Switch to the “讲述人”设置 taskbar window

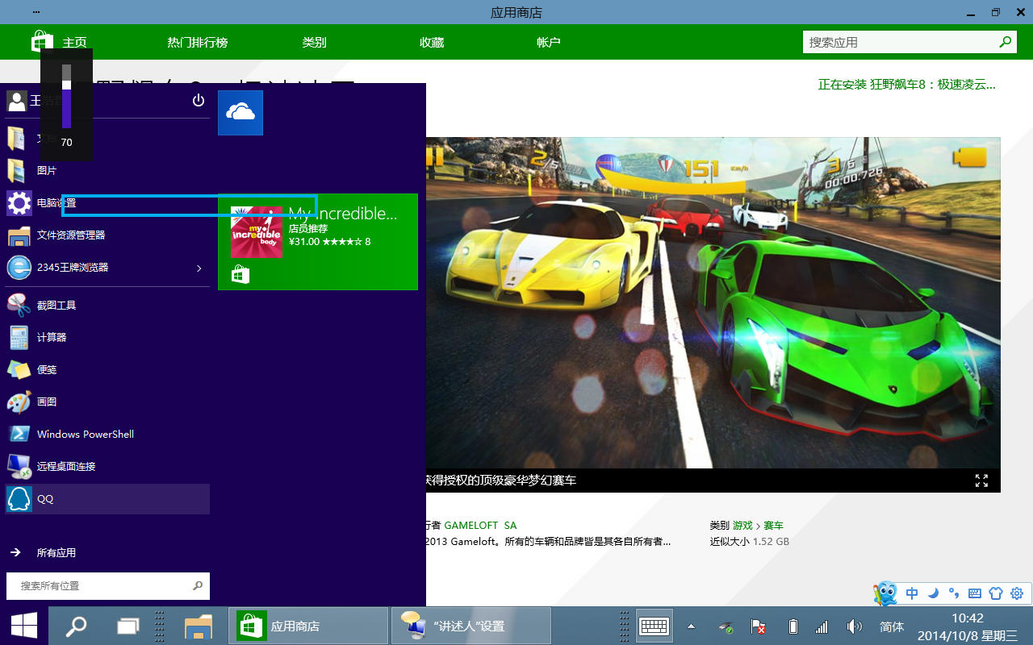pos(471,626)
